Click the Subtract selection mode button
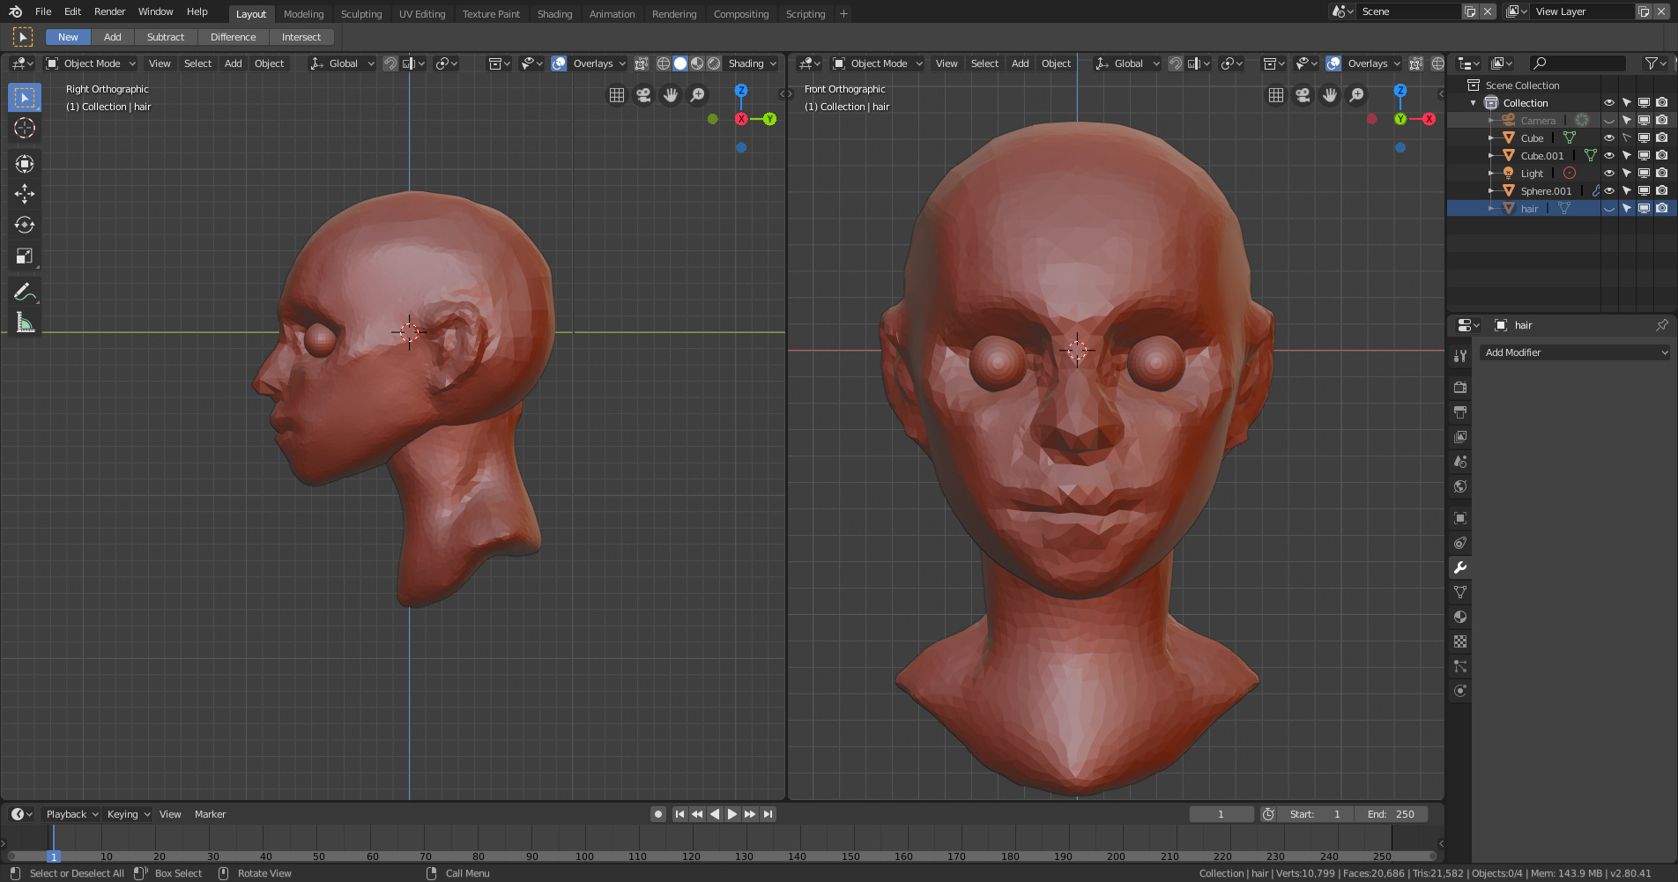Viewport: 1678px width, 882px height. coord(166,37)
